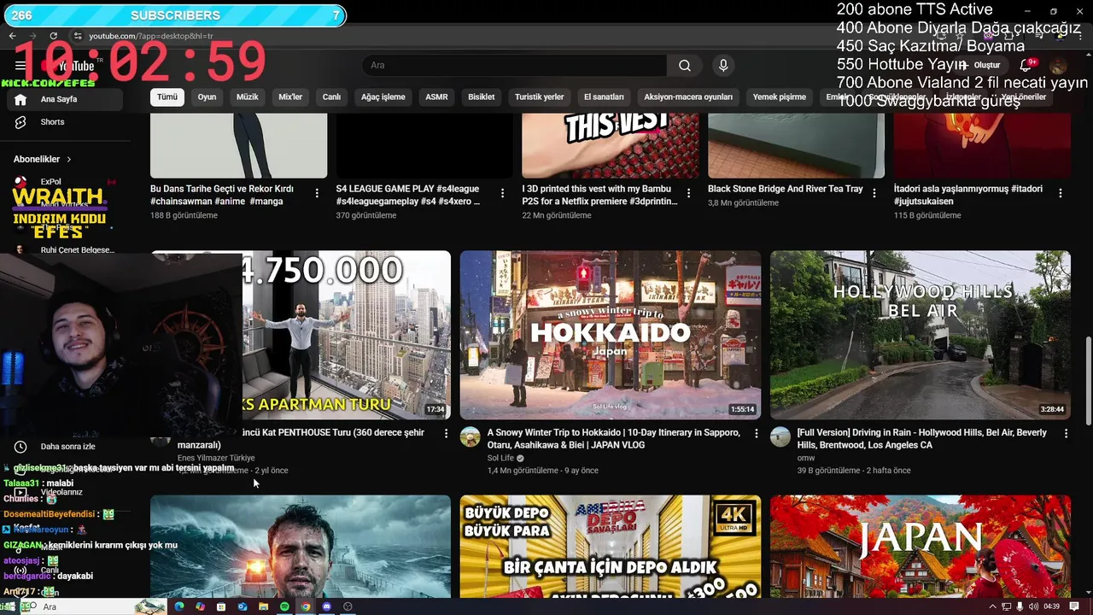Open options for Black Stone Bridge short
This screenshot has width=1093, height=615.
pyautogui.click(x=874, y=194)
